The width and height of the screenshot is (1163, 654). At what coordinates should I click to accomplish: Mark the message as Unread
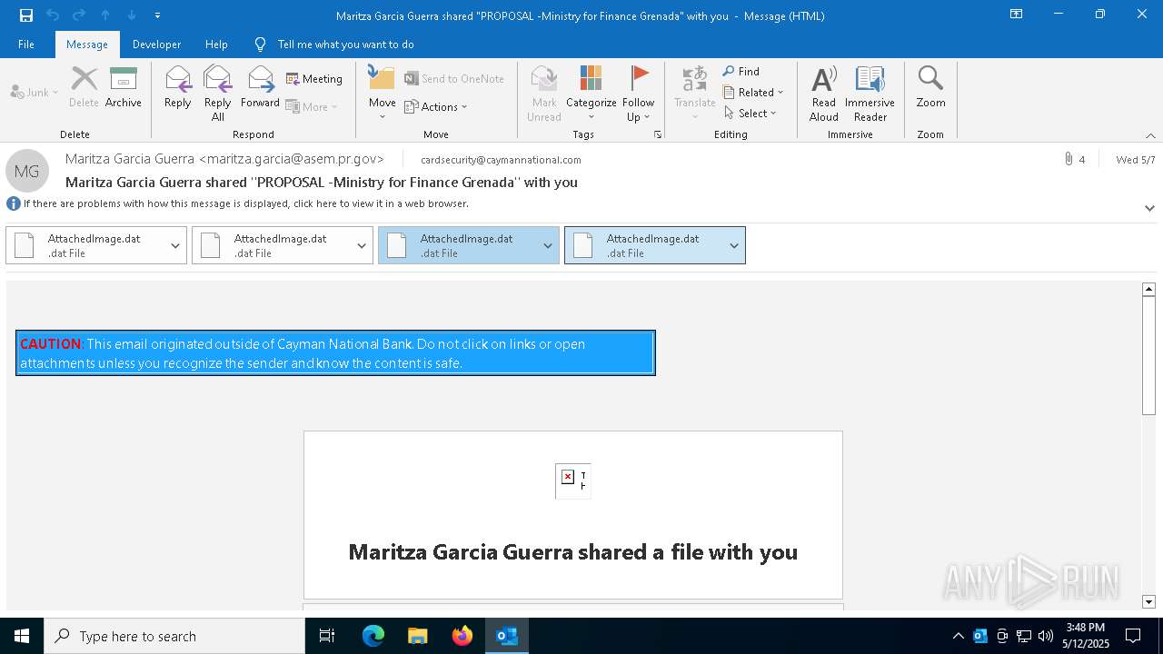click(544, 93)
